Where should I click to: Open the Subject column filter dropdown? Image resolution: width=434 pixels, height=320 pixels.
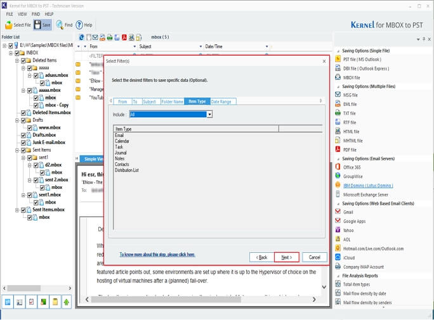(x=201, y=46)
